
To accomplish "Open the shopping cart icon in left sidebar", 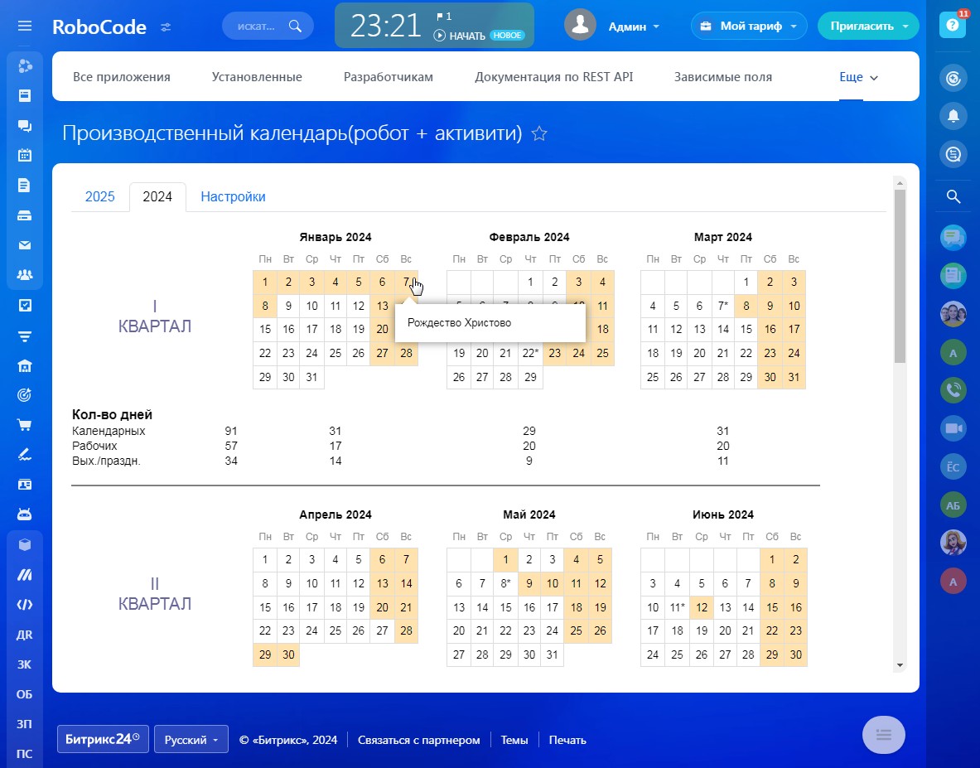I will point(24,426).
